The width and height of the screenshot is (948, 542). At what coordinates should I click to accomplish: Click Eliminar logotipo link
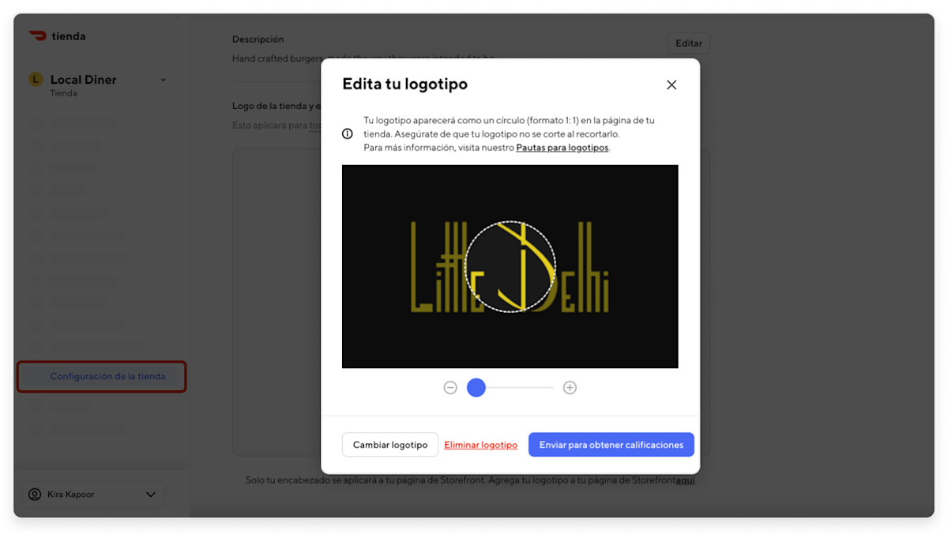(x=480, y=445)
